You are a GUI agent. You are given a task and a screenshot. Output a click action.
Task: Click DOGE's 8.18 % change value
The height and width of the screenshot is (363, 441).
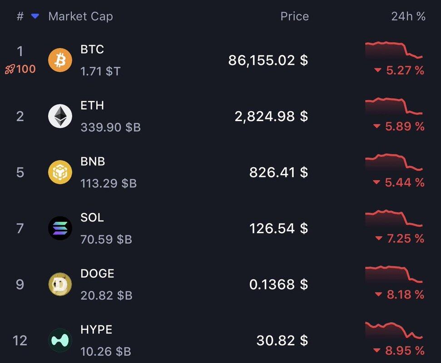coord(400,295)
